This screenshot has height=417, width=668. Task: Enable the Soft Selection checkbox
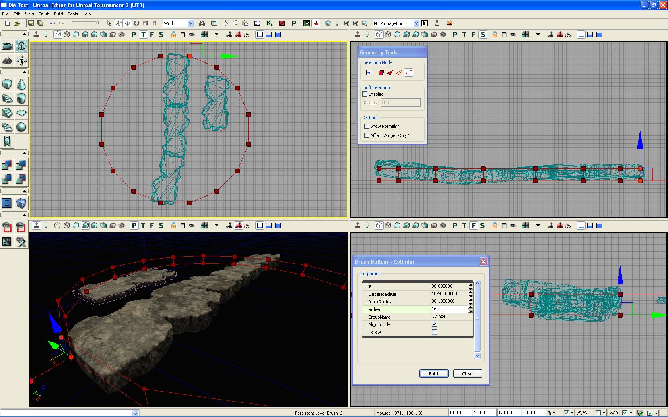365,94
